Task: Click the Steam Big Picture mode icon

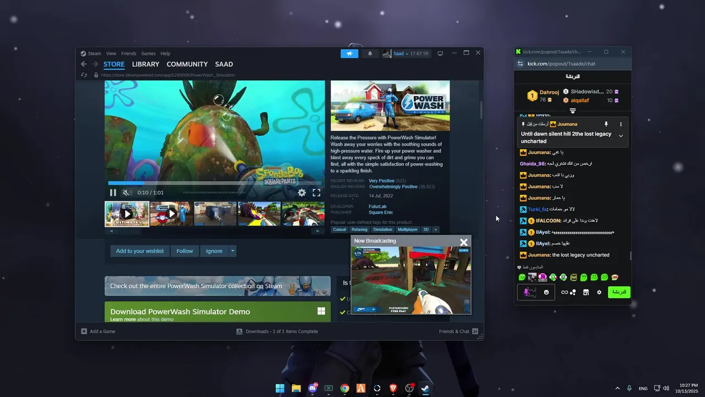Action: [440, 53]
